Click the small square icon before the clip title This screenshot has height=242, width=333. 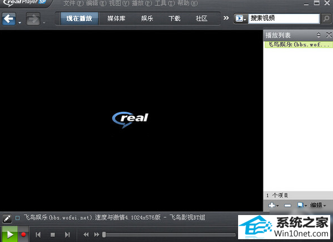[x=17, y=218]
